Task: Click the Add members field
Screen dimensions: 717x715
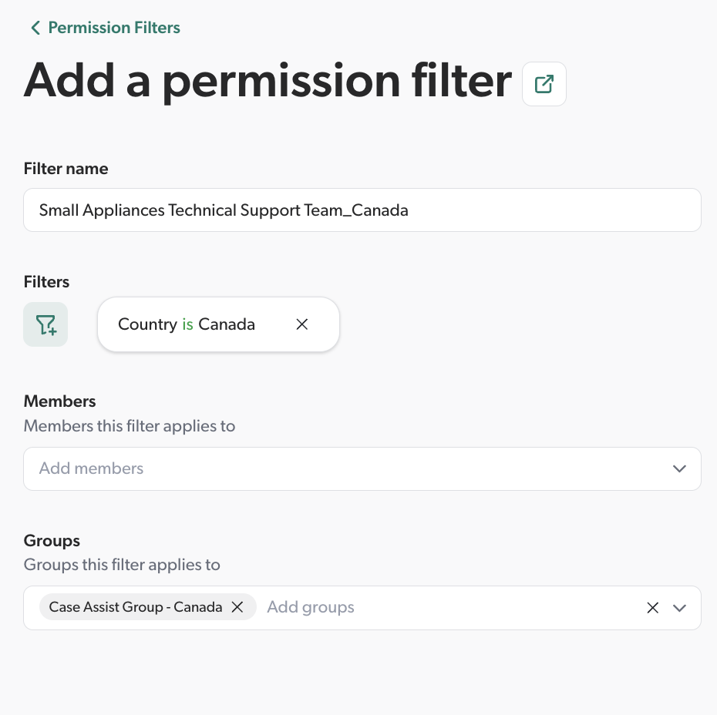Action: pyautogui.click(x=362, y=468)
